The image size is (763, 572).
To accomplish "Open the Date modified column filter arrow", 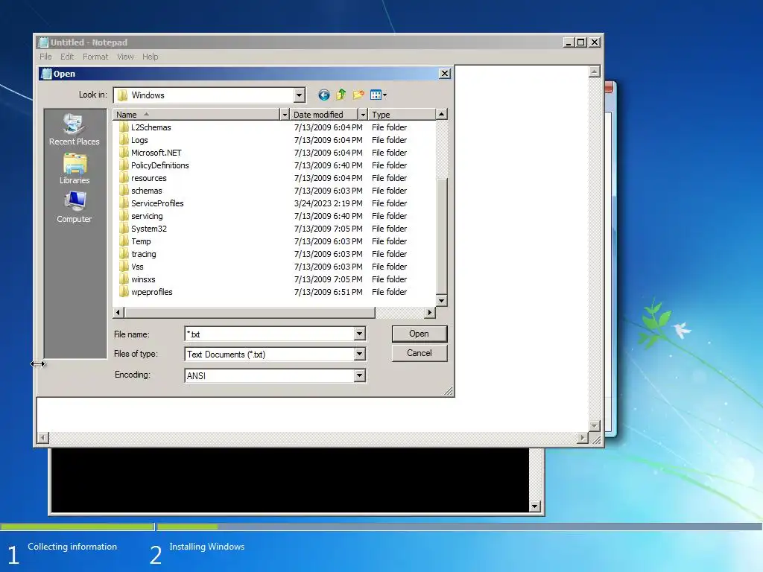I will (363, 114).
